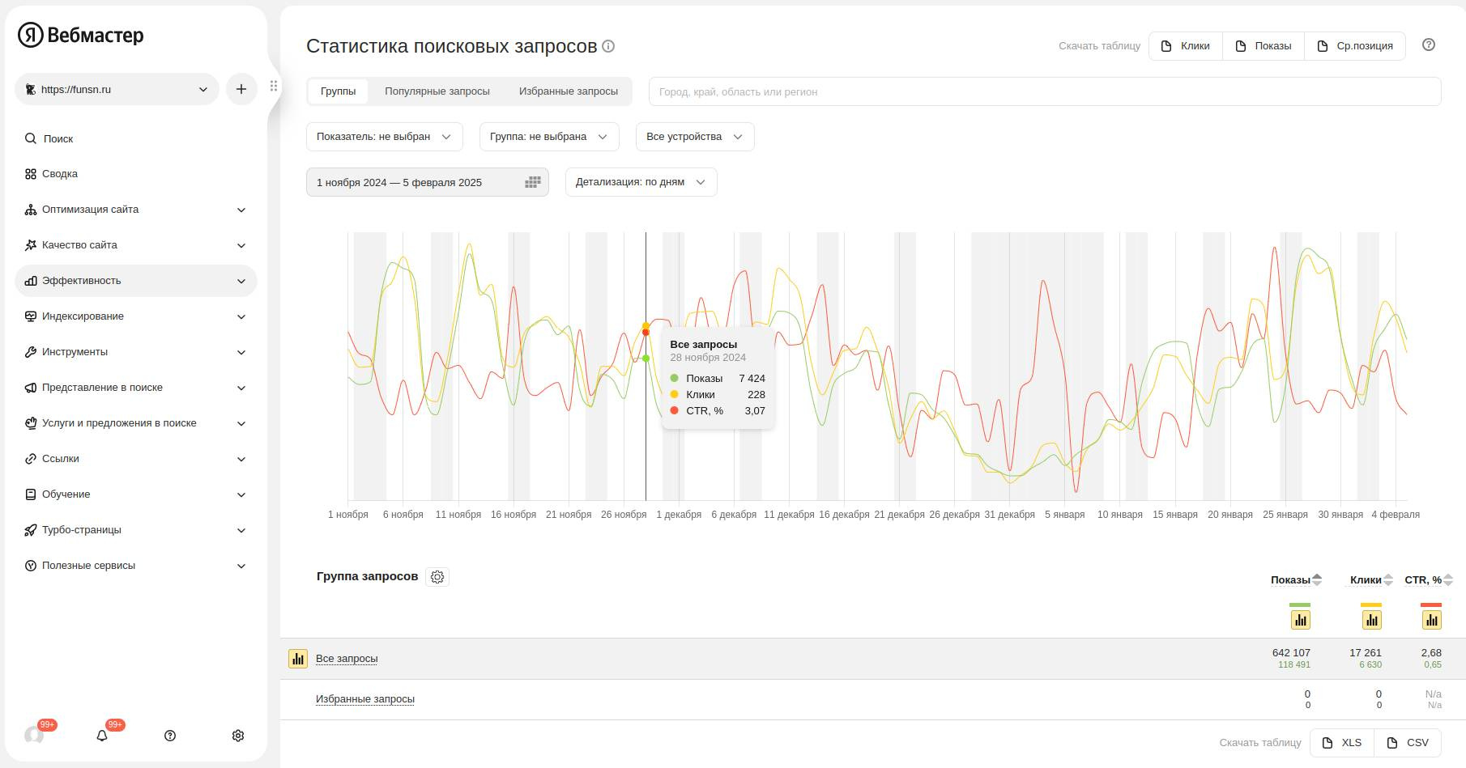This screenshot has height=768, width=1466.
Task: Switch to Популярные запросы tab
Action: point(437,91)
